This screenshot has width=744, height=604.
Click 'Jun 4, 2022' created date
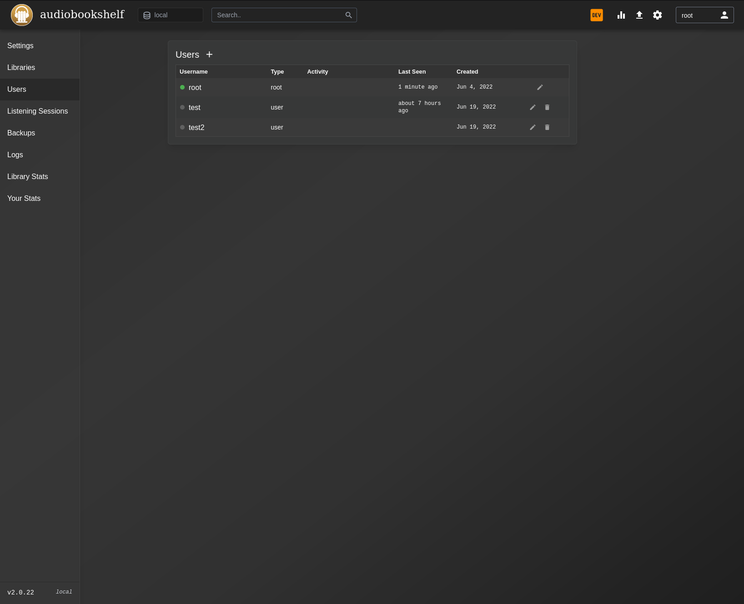tap(475, 87)
